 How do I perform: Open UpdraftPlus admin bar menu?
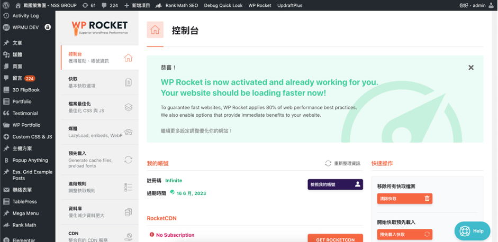289,5
